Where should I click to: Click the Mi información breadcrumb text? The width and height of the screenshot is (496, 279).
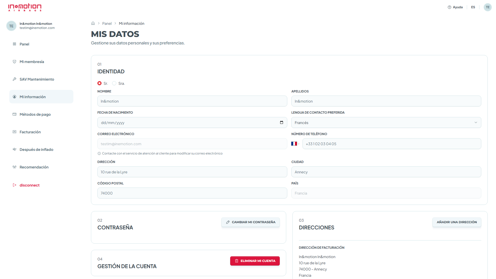131,24
